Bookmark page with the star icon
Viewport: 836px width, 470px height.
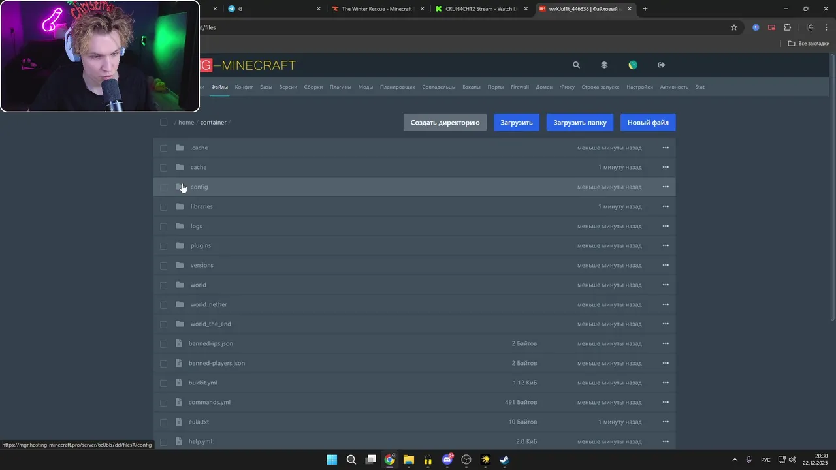(x=734, y=27)
